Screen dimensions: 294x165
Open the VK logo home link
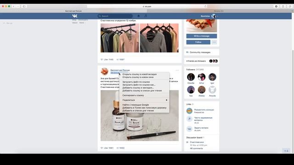point(74,16)
